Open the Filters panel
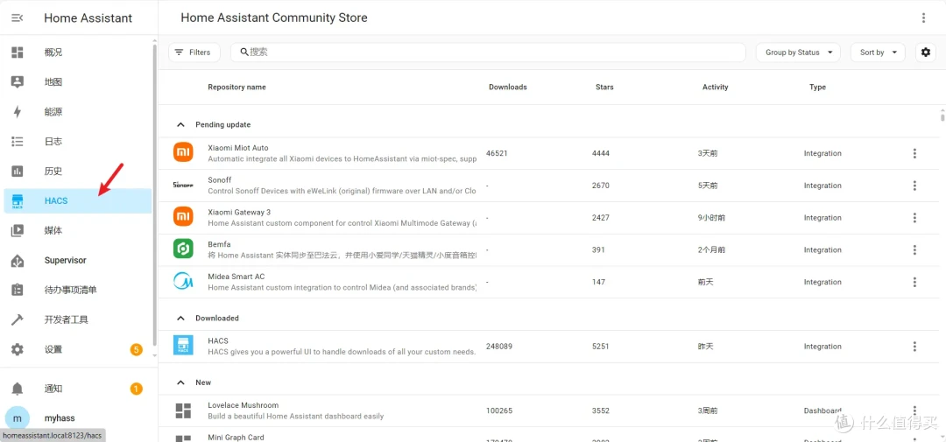 click(194, 53)
